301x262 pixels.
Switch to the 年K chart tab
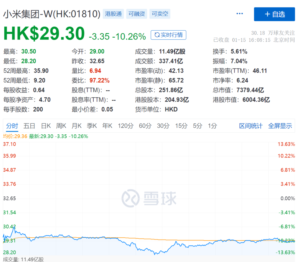pos(107,126)
